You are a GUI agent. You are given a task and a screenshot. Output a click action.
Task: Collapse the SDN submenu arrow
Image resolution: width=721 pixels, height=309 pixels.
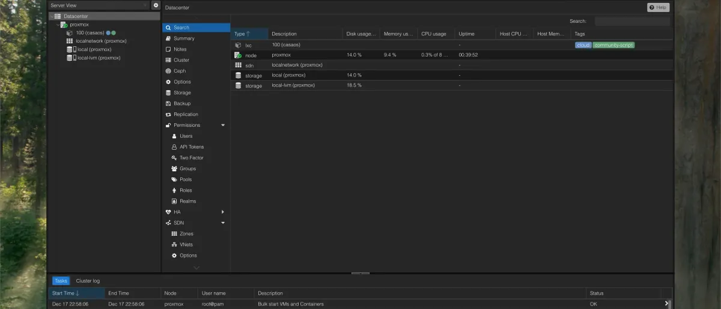[x=223, y=222]
